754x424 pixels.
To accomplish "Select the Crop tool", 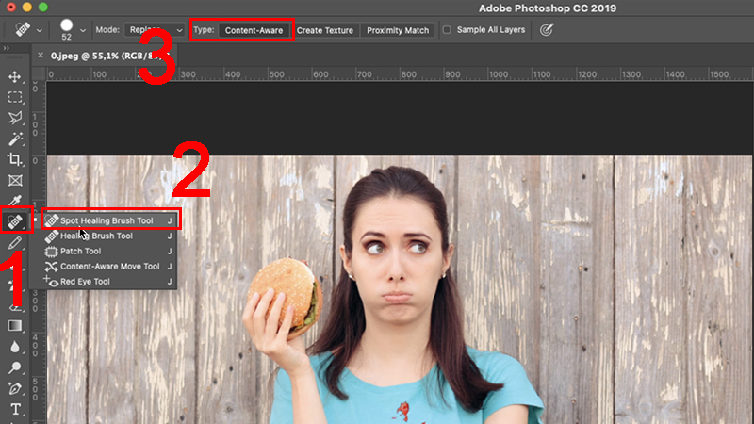I will tap(15, 159).
